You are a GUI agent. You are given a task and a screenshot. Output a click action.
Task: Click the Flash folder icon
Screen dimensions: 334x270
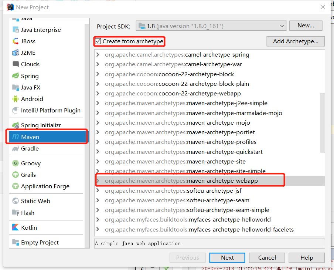pyautogui.click(x=16, y=213)
